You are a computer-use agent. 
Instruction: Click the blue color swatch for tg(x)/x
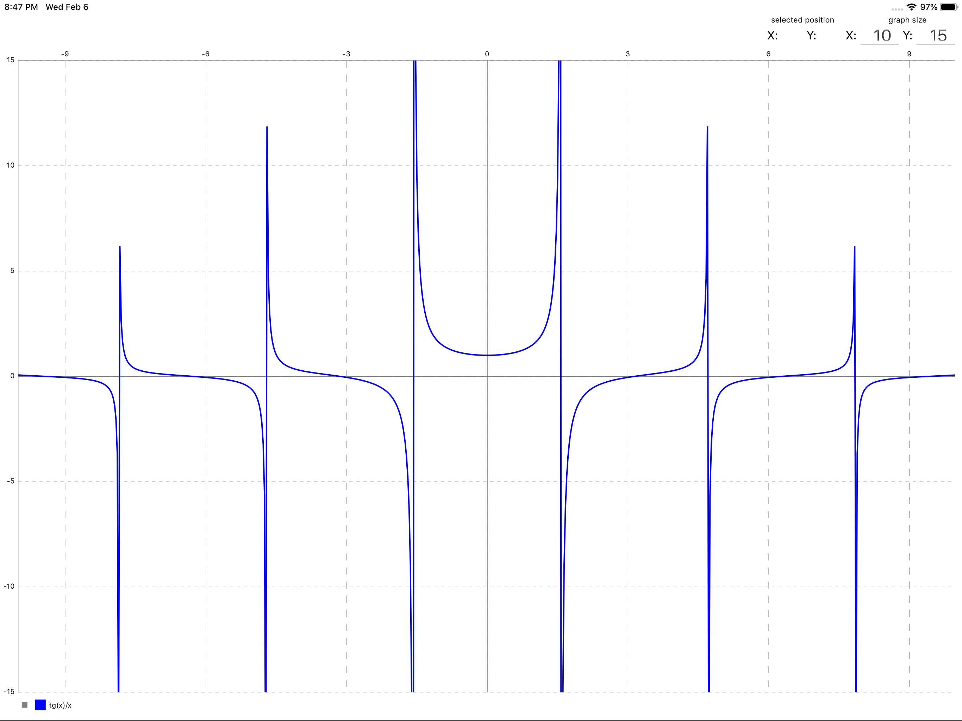(x=40, y=705)
